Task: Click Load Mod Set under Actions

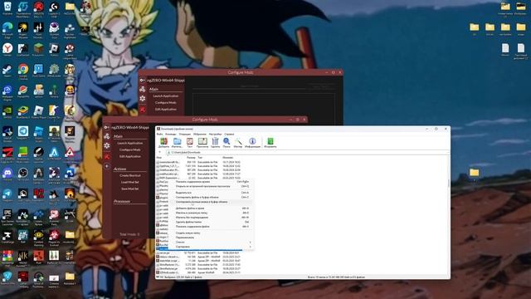Action: pyautogui.click(x=130, y=182)
